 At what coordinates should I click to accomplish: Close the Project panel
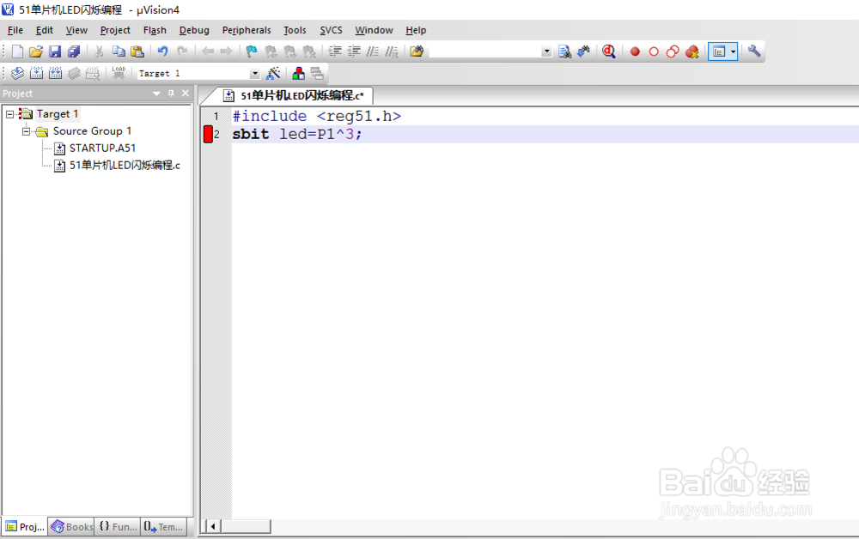[186, 94]
